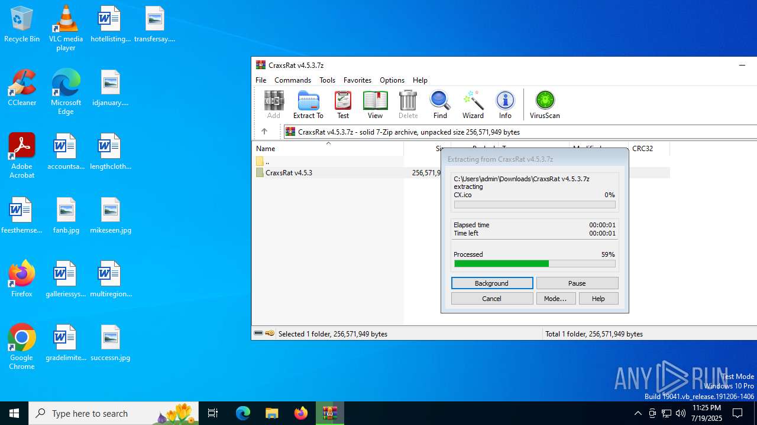The width and height of the screenshot is (757, 425).
Task: Select the gradelimite Word document
Action: 66,343
